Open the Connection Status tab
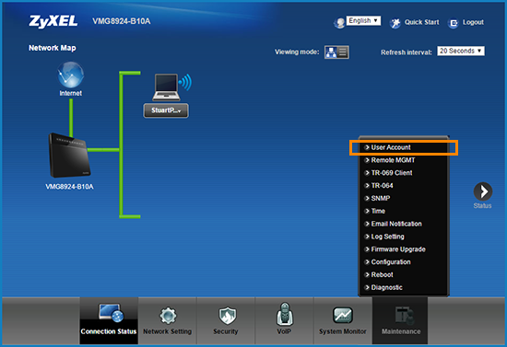 (109, 320)
